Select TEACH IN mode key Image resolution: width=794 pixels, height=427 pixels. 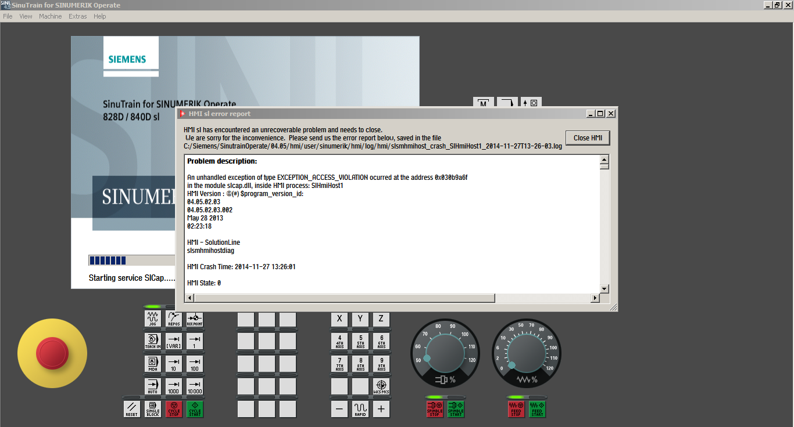pyautogui.click(x=153, y=341)
